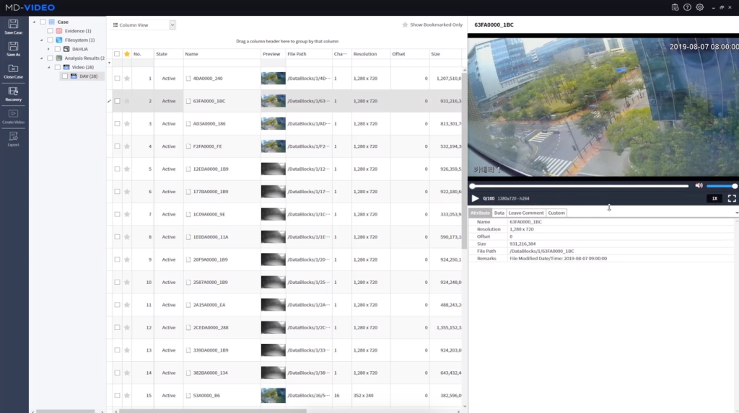Screen dimensions: 739x413
Task: Open the Leave Comment tab
Action: click(x=525, y=213)
